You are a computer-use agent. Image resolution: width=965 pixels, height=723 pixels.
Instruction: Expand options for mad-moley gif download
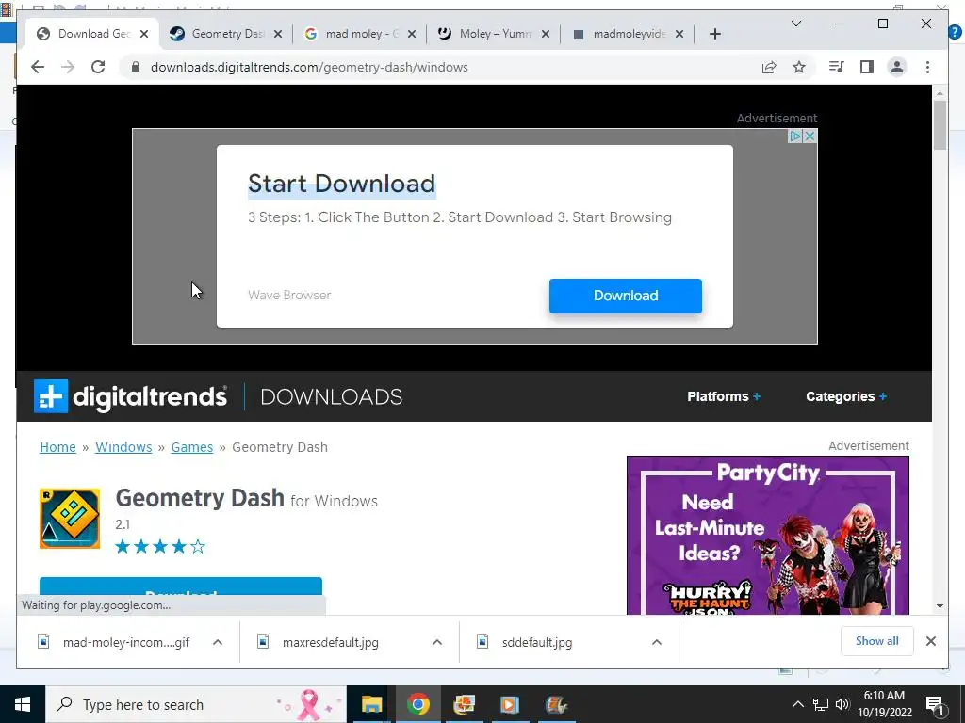click(218, 642)
